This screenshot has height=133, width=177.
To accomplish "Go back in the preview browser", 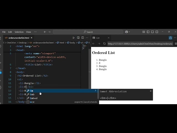I will (93, 44).
